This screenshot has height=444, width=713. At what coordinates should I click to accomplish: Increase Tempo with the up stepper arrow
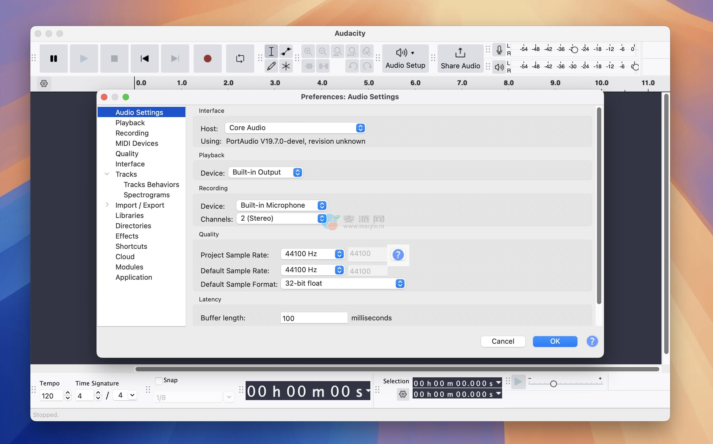(x=68, y=392)
